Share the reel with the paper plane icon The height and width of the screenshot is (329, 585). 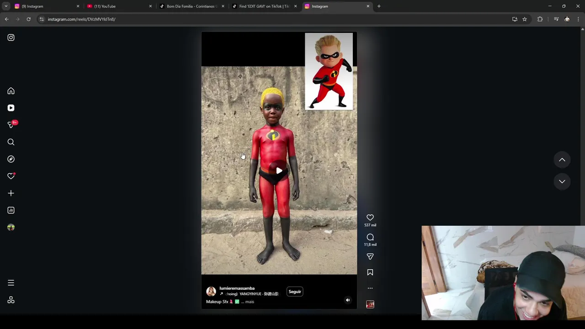[x=370, y=256]
